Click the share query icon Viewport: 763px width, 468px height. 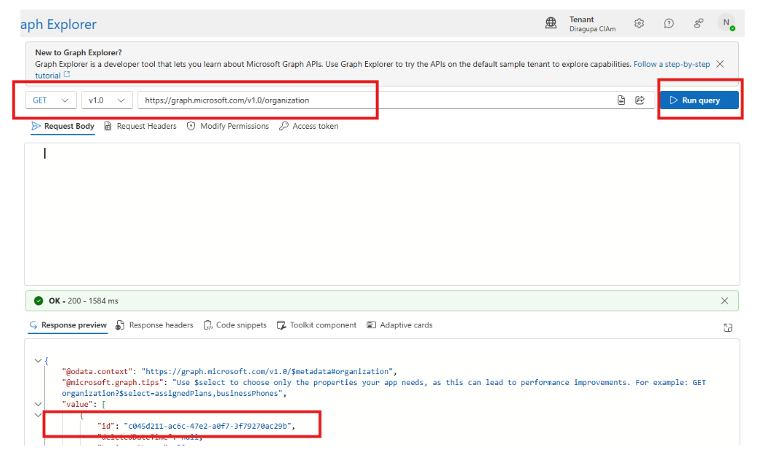point(640,100)
